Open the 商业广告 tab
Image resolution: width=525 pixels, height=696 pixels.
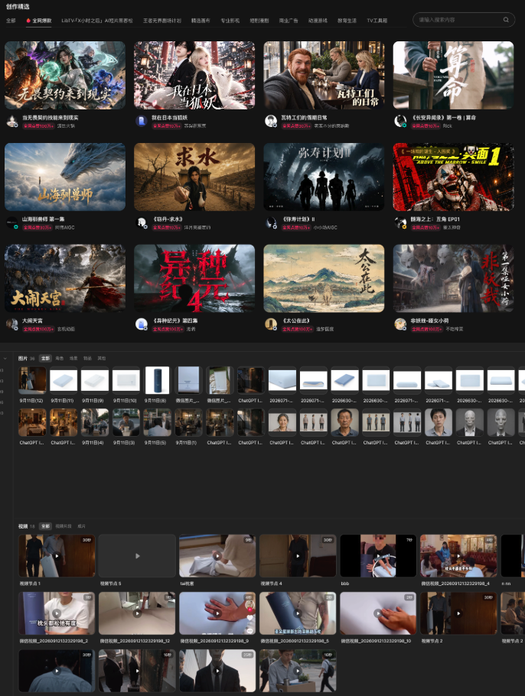pyautogui.click(x=289, y=21)
